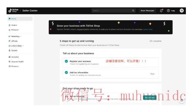The image size is (190, 106).
Task: Expand the LIVE & Video submenu arrow
Action: point(23,46)
